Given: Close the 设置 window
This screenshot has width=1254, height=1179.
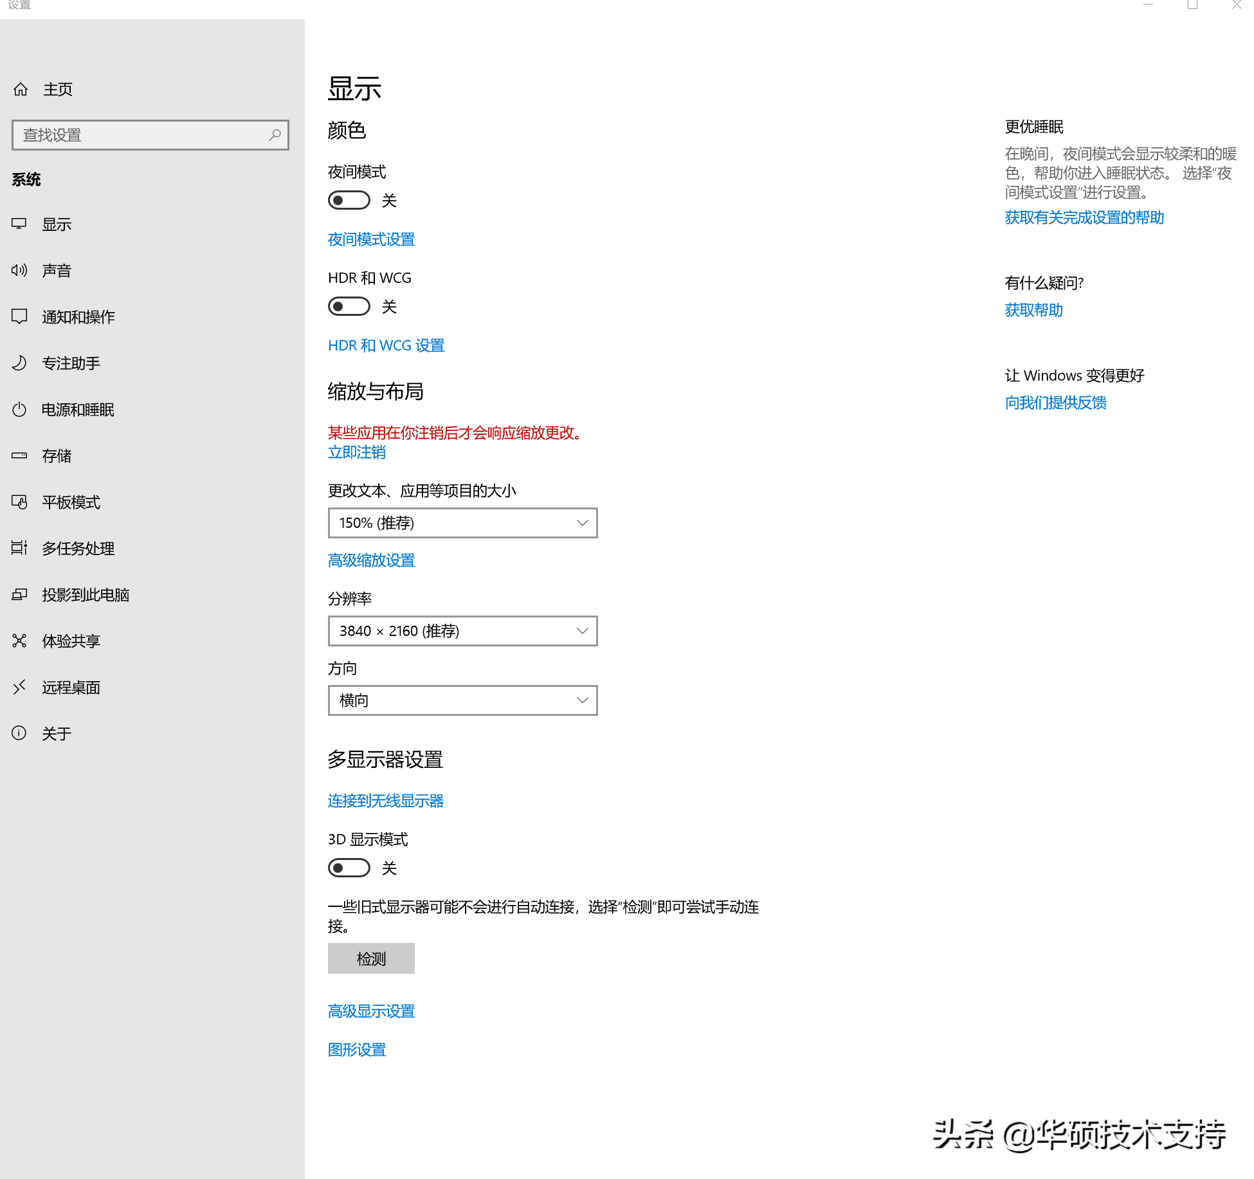Looking at the screenshot, I should click(1236, 5).
